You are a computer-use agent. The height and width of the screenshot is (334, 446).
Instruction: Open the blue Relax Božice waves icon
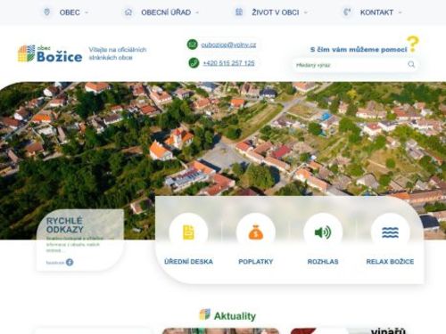pyautogui.click(x=390, y=232)
